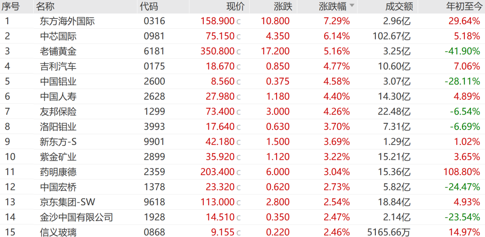Select the 老铺黄金 stock row
The width and height of the screenshot is (485, 237).
tap(242, 51)
